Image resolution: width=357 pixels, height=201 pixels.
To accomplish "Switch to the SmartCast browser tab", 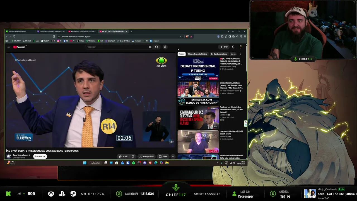I will [x=51, y=31].
